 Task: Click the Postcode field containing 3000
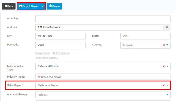click(60, 45)
